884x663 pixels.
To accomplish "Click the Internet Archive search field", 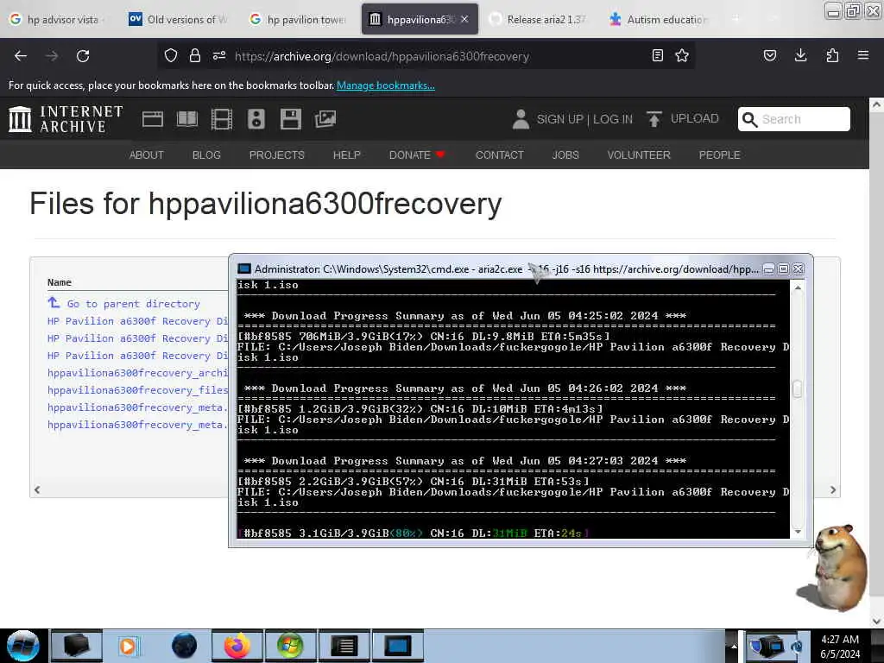I will click(794, 119).
